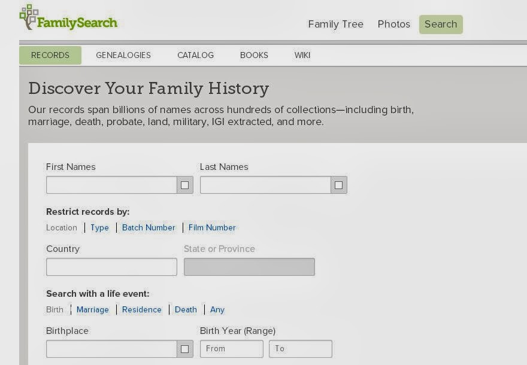The height and width of the screenshot is (365, 527).
Task: Open the Books tab
Action: [254, 55]
